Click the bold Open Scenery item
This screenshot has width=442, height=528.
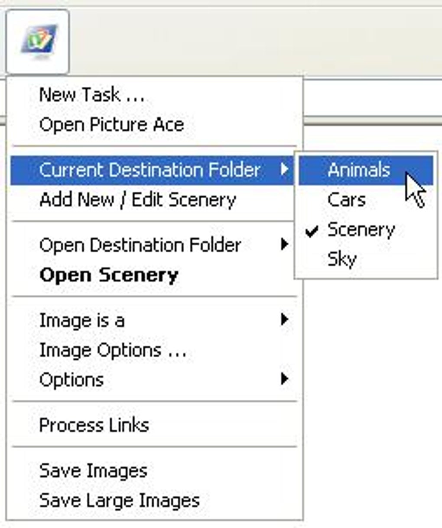click(x=109, y=275)
